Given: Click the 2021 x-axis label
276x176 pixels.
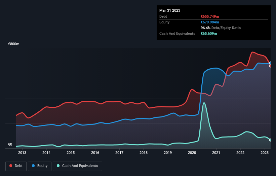Looking at the screenshot, I should (x=216, y=153).
